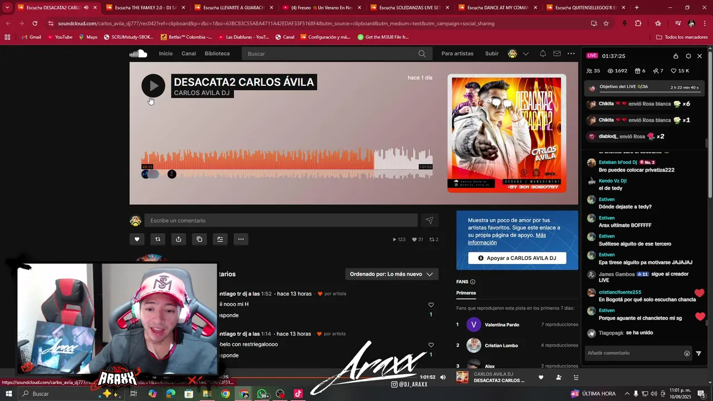Open notifications bell in SoundCloud header
The image size is (713, 401).
(x=543, y=53)
